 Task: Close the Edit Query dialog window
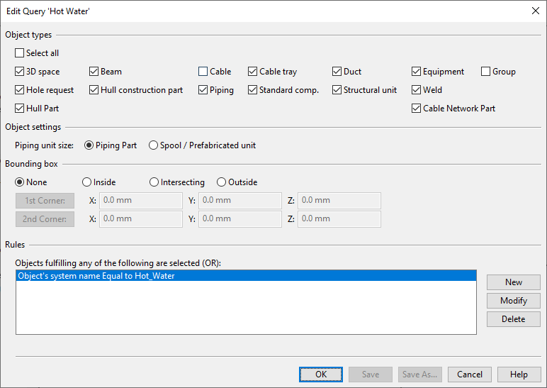(x=535, y=11)
